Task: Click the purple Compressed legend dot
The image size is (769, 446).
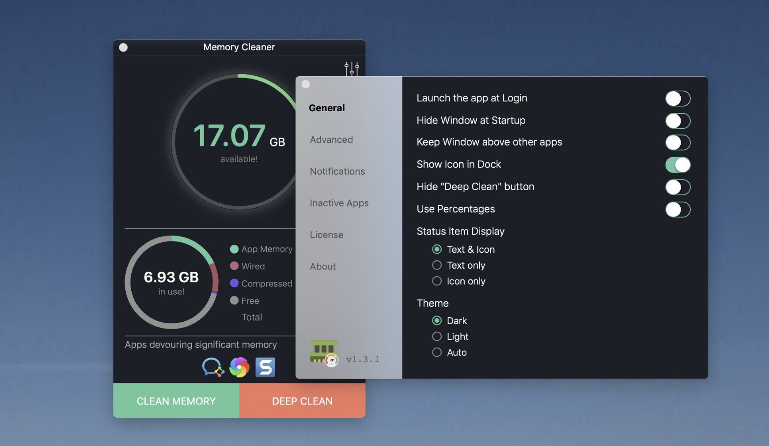Action: click(234, 283)
